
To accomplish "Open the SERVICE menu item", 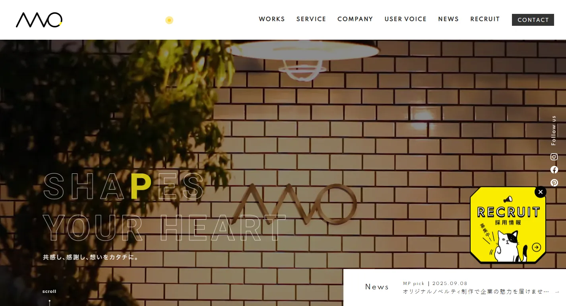I will [311, 19].
